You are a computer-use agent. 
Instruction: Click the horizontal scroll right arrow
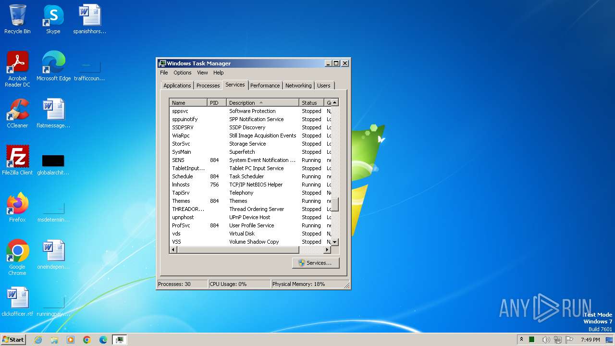point(327,250)
